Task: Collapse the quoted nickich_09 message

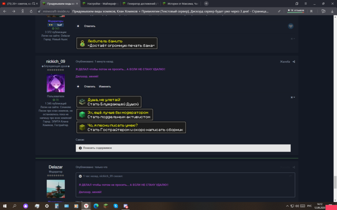Action: pos(80,176)
